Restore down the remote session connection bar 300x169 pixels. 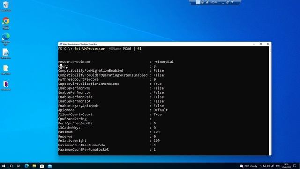click(228, 2)
